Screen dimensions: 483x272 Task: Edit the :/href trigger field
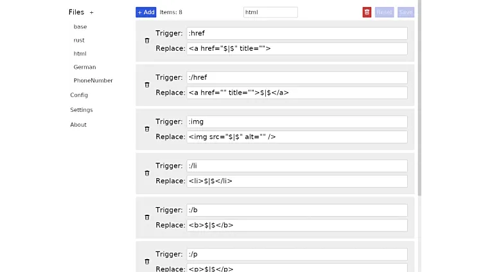[x=297, y=77]
